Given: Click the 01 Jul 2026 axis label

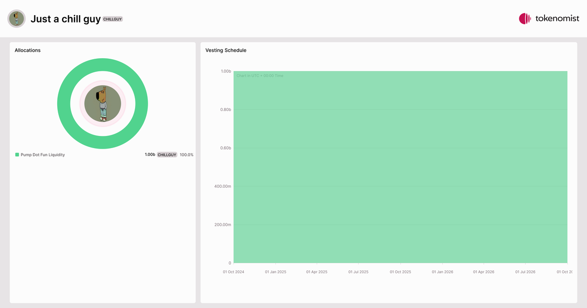Looking at the screenshot, I should (x=525, y=271).
